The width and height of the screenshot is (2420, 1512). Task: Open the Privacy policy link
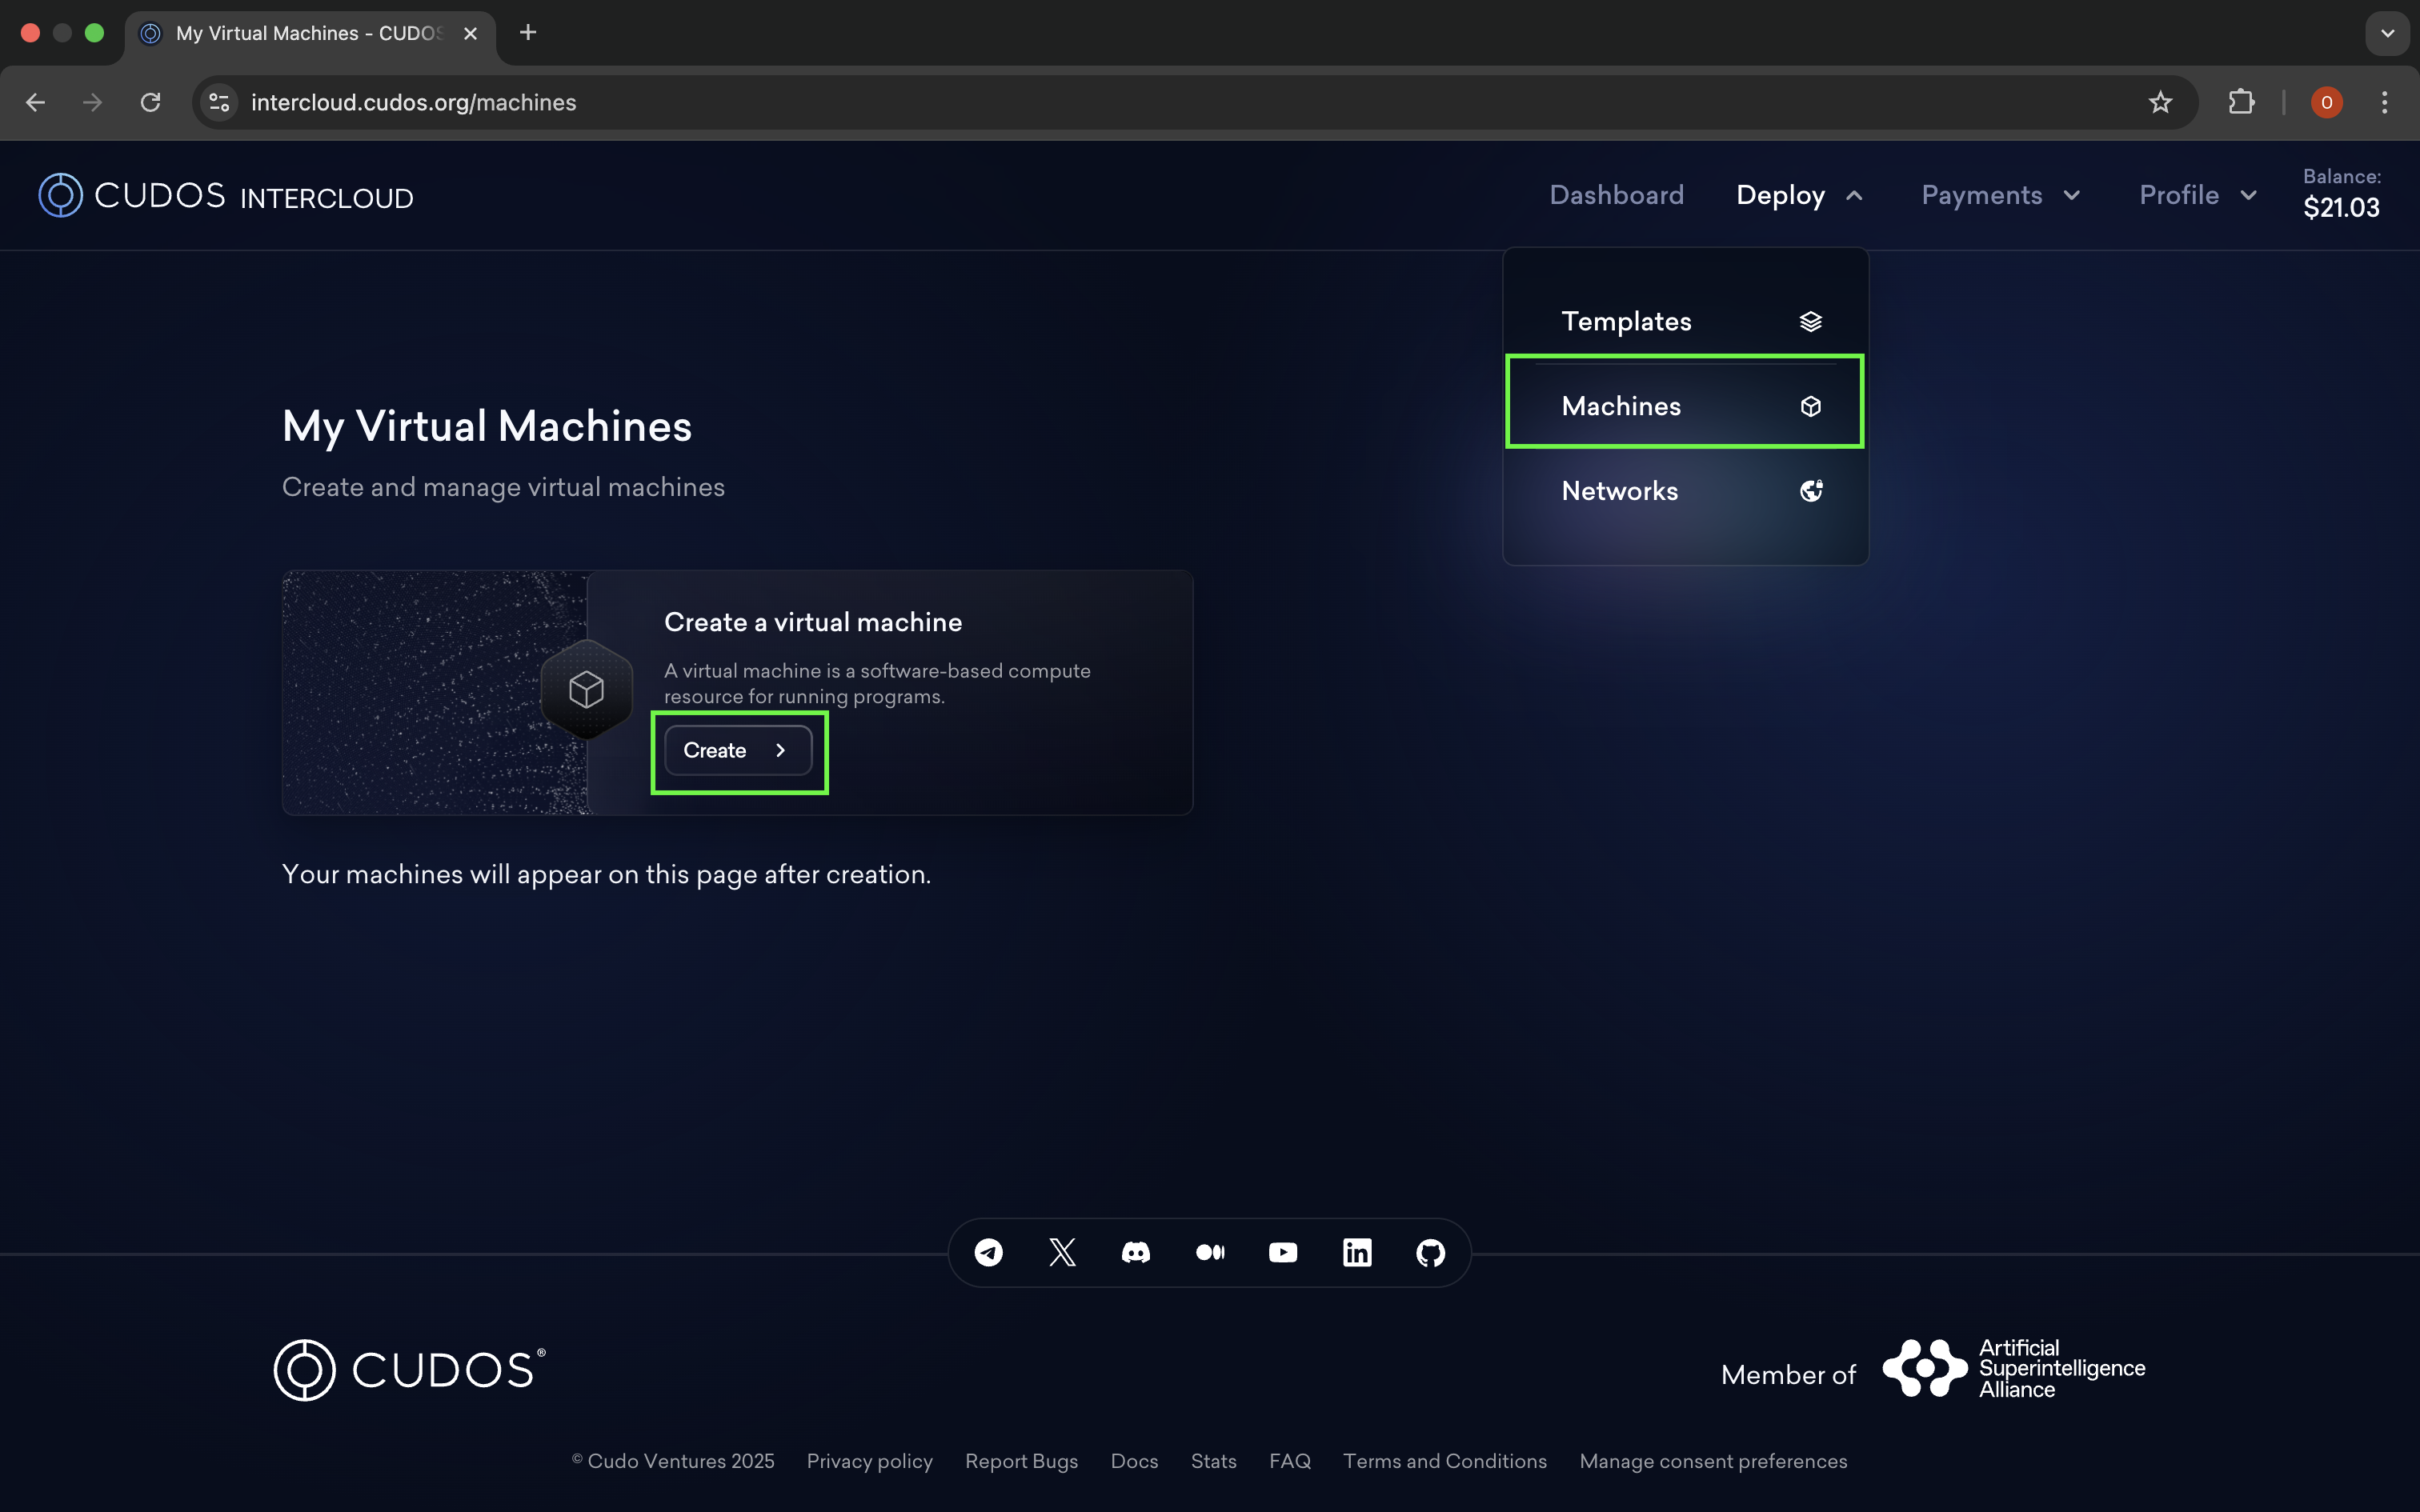[869, 1461]
